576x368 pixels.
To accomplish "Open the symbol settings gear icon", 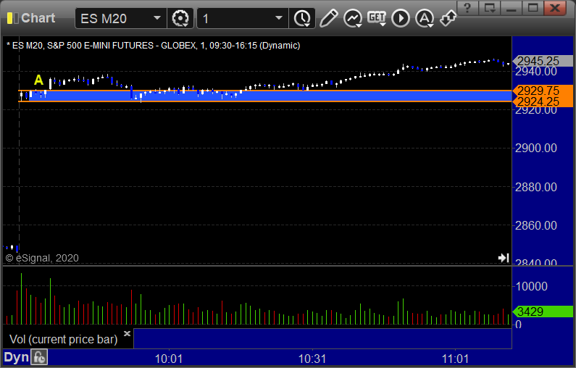I will pos(180,18).
